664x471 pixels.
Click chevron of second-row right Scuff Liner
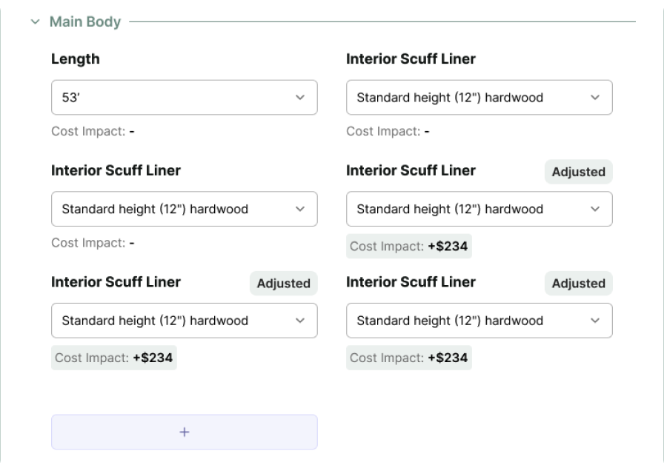coord(595,209)
